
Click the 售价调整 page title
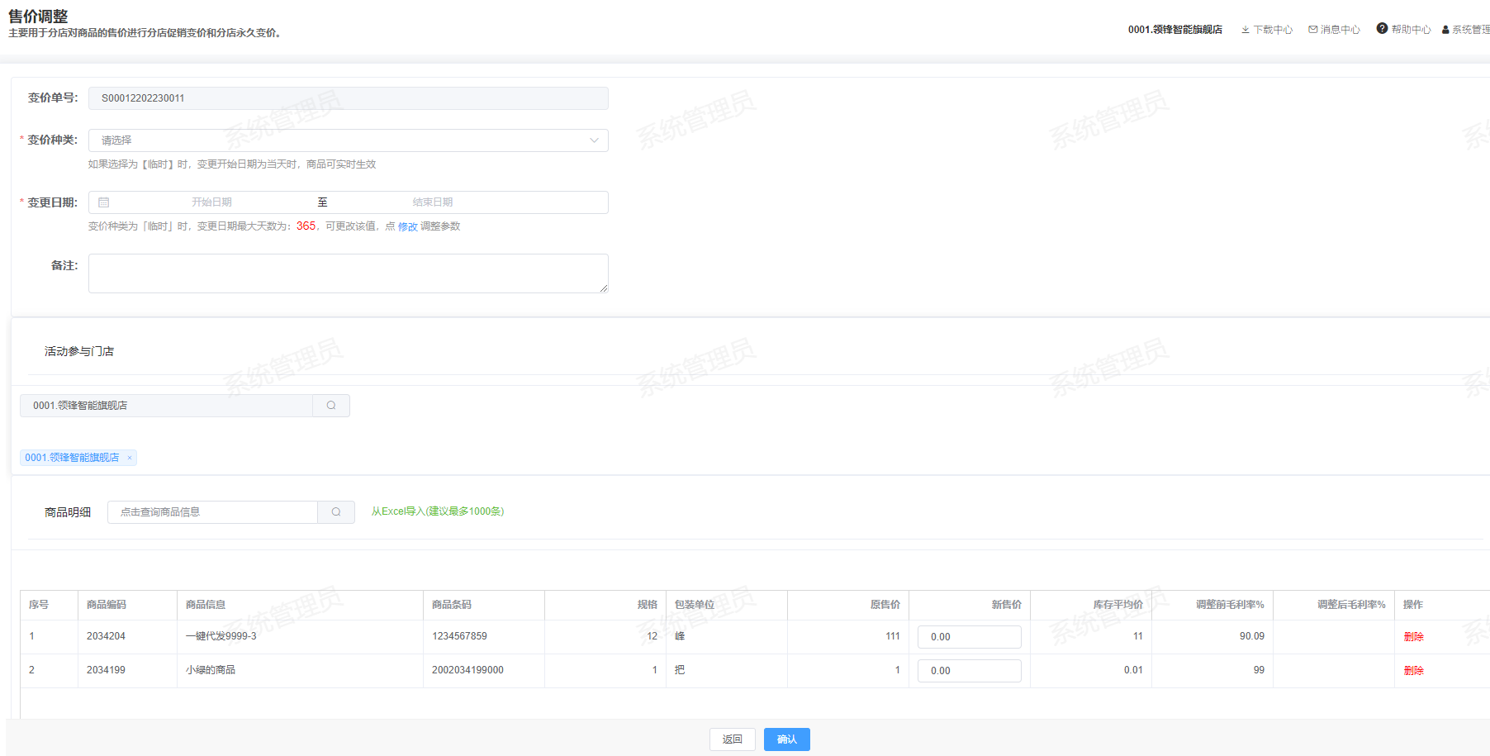coord(38,17)
